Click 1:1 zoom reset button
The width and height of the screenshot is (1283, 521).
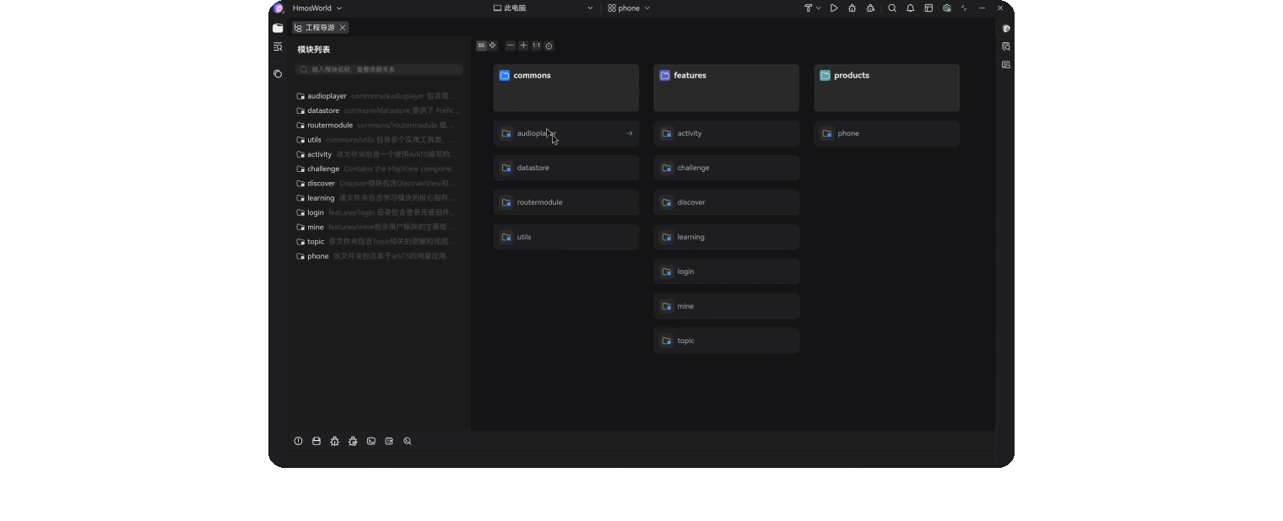[537, 46]
